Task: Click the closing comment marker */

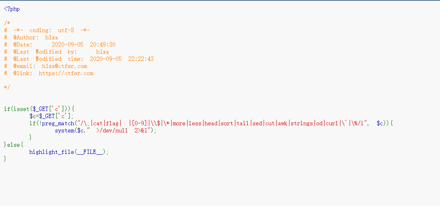Action: [7, 87]
